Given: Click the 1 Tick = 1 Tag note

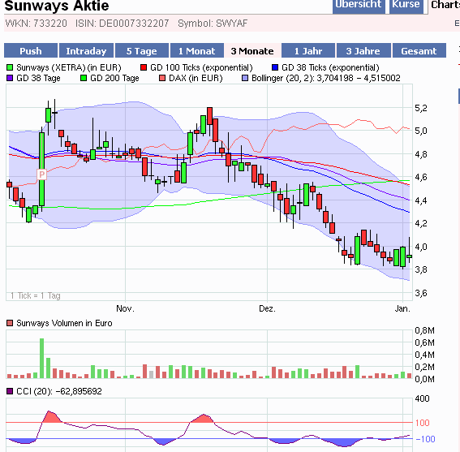Looking at the screenshot, I should point(36,295).
